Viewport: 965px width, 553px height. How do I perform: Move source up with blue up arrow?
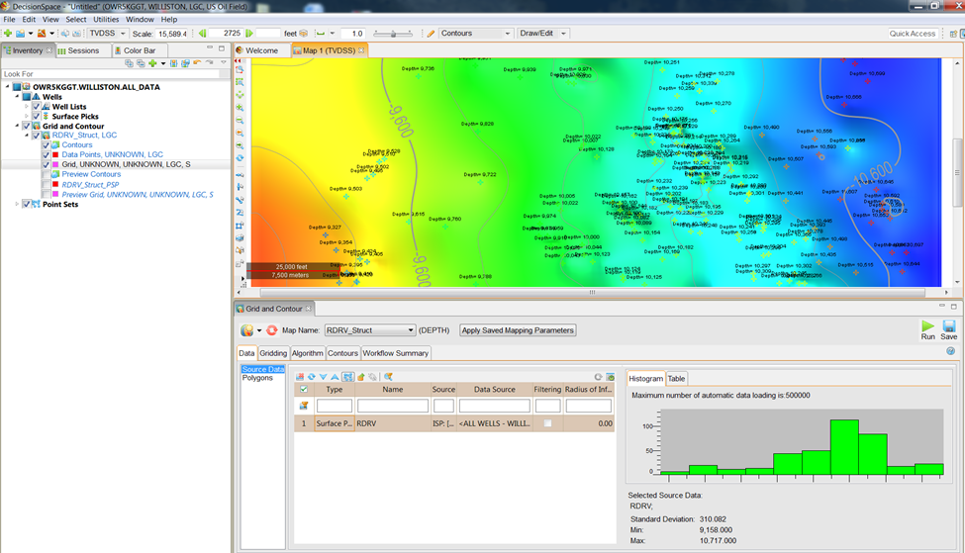[335, 377]
